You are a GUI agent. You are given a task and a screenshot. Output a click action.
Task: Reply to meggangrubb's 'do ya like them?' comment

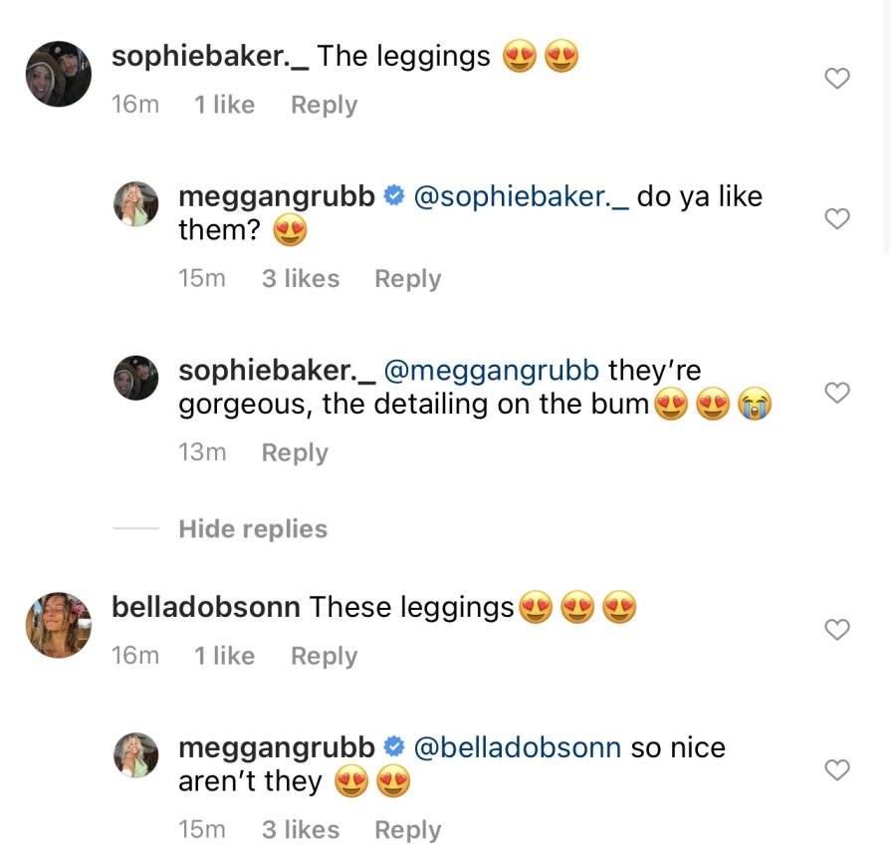(407, 279)
